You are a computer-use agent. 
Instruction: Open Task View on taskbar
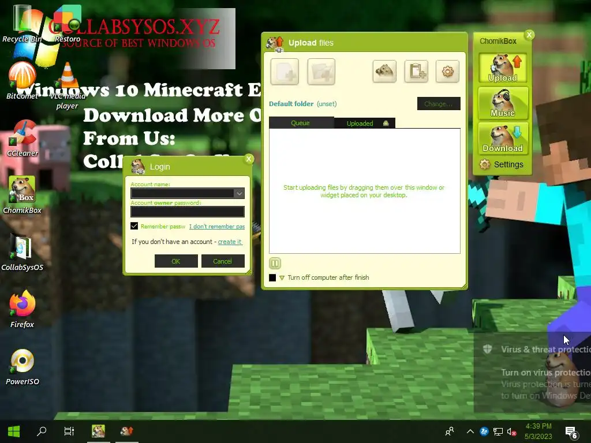point(69,431)
